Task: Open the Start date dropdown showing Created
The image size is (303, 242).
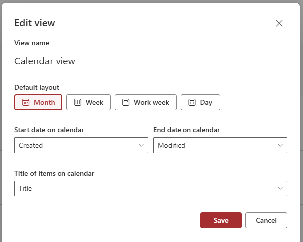Action: click(81, 145)
